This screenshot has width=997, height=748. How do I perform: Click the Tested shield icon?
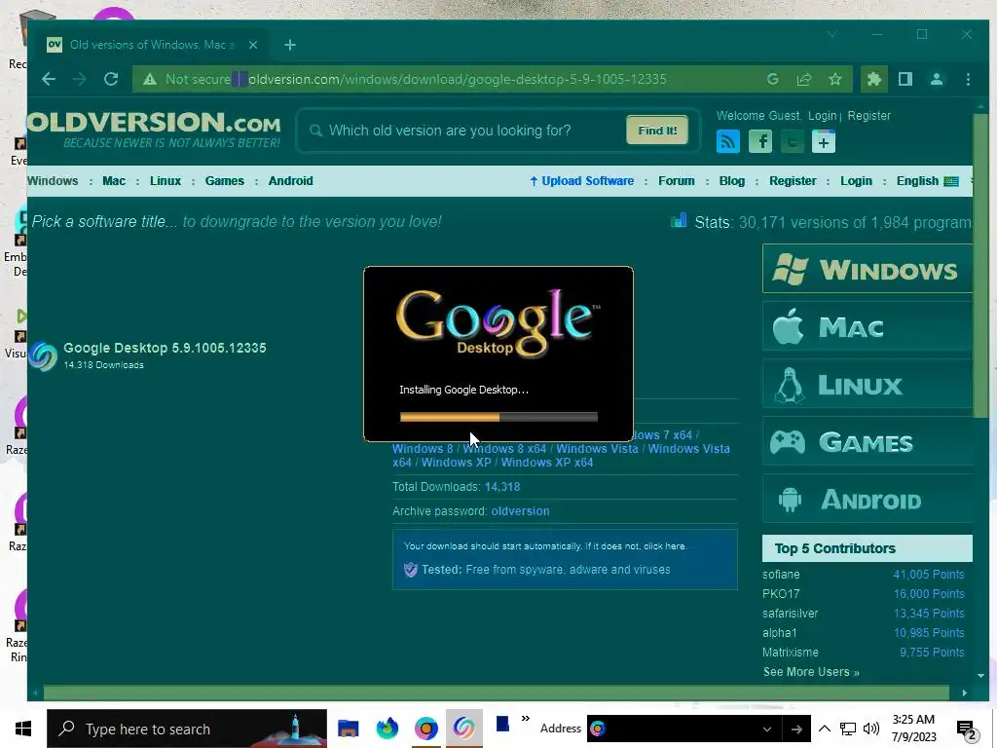(x=411, y=569)
